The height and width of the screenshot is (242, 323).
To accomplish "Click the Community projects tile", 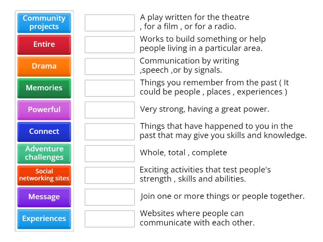I will [x=44, y=23].
